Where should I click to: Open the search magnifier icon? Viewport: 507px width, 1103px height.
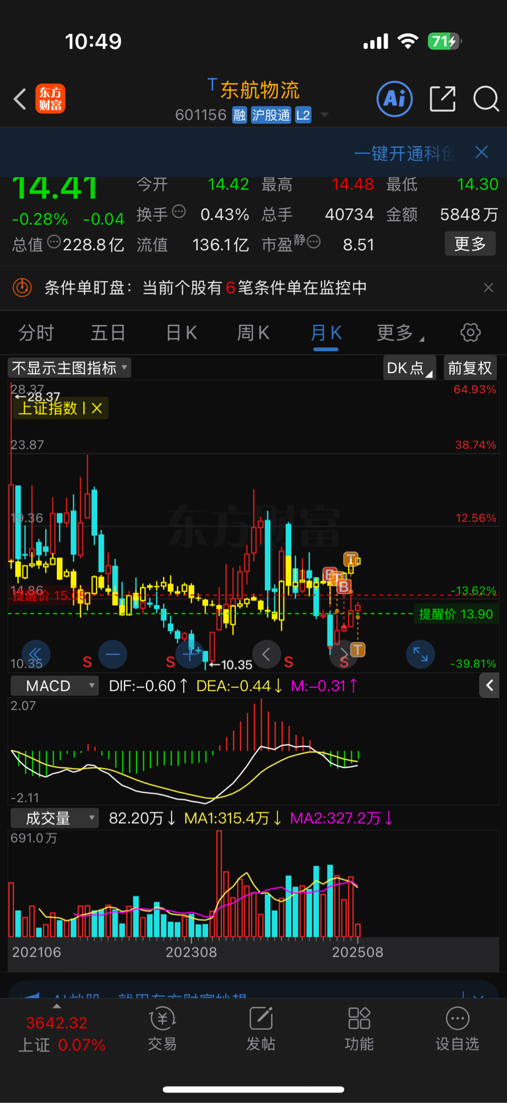pyautogui.click(x=486, y=99)
